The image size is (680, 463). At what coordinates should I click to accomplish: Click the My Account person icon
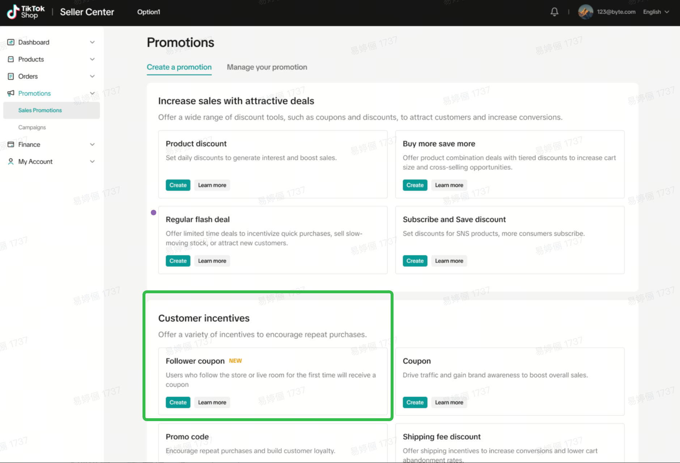point(11,161)
